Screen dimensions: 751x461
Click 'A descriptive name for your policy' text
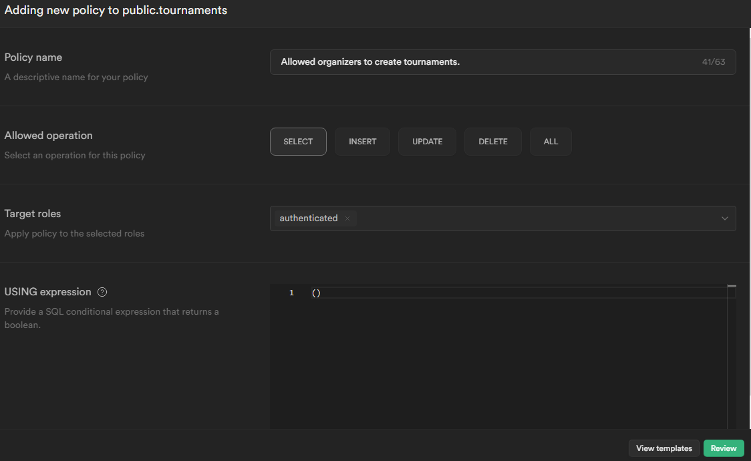tap(76, 77)
